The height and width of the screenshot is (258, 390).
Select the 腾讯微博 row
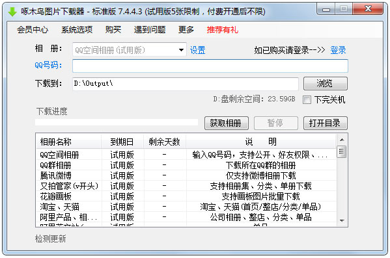tap(186, 175)
